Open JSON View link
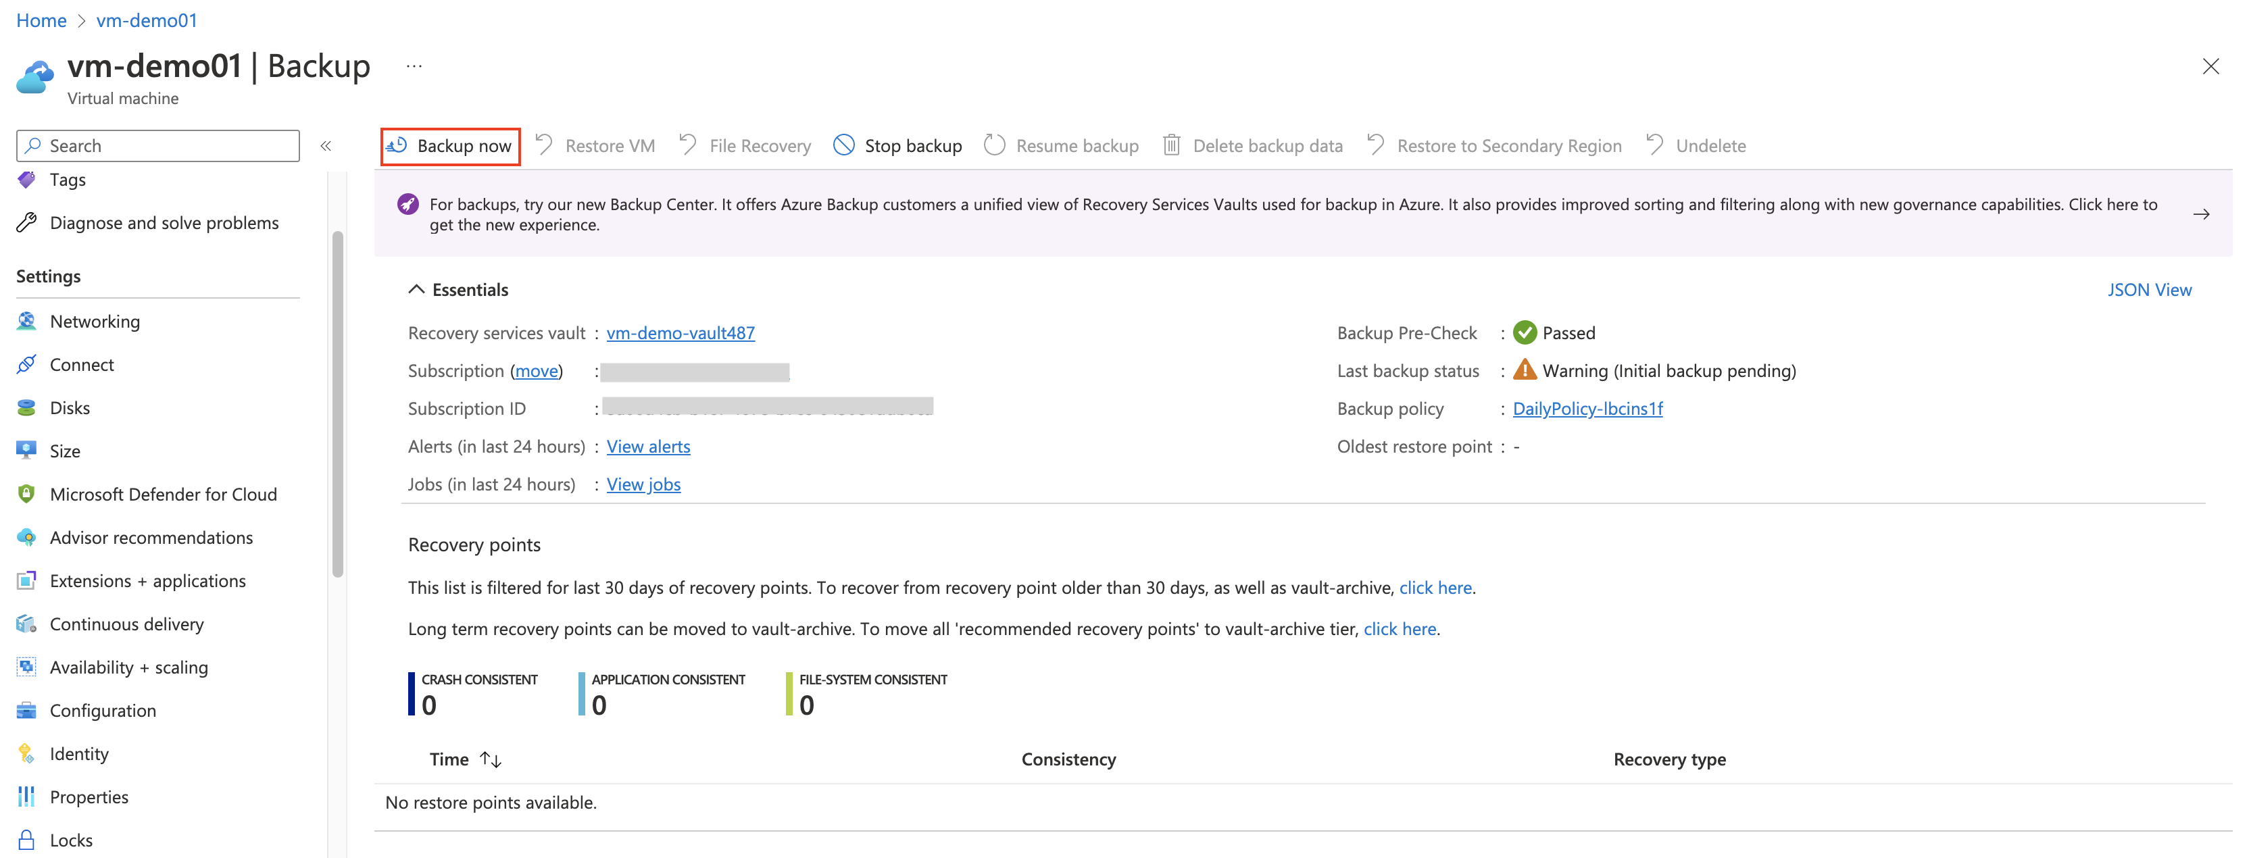Image resolution: width=2249 pixels, height=858 pixels. (2148, 289)
